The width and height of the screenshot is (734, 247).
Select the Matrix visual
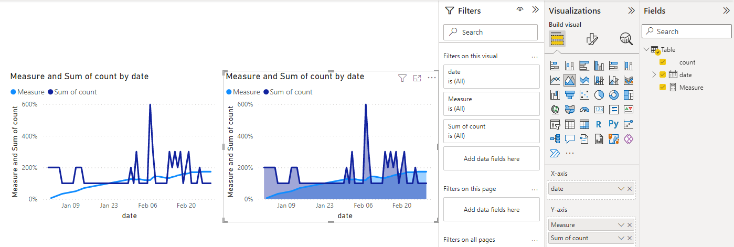(x=584, y=124)
